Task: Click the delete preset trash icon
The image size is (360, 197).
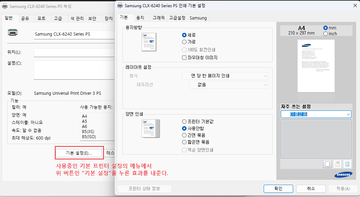Action: (347, 164)
